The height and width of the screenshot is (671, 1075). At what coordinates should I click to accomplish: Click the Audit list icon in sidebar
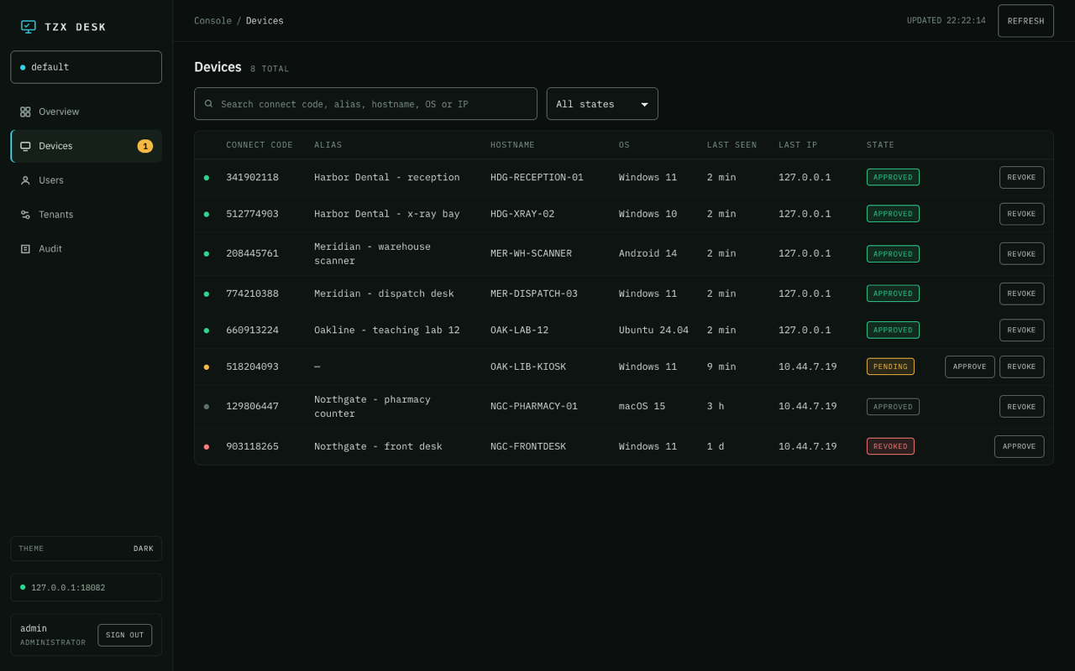25,249
